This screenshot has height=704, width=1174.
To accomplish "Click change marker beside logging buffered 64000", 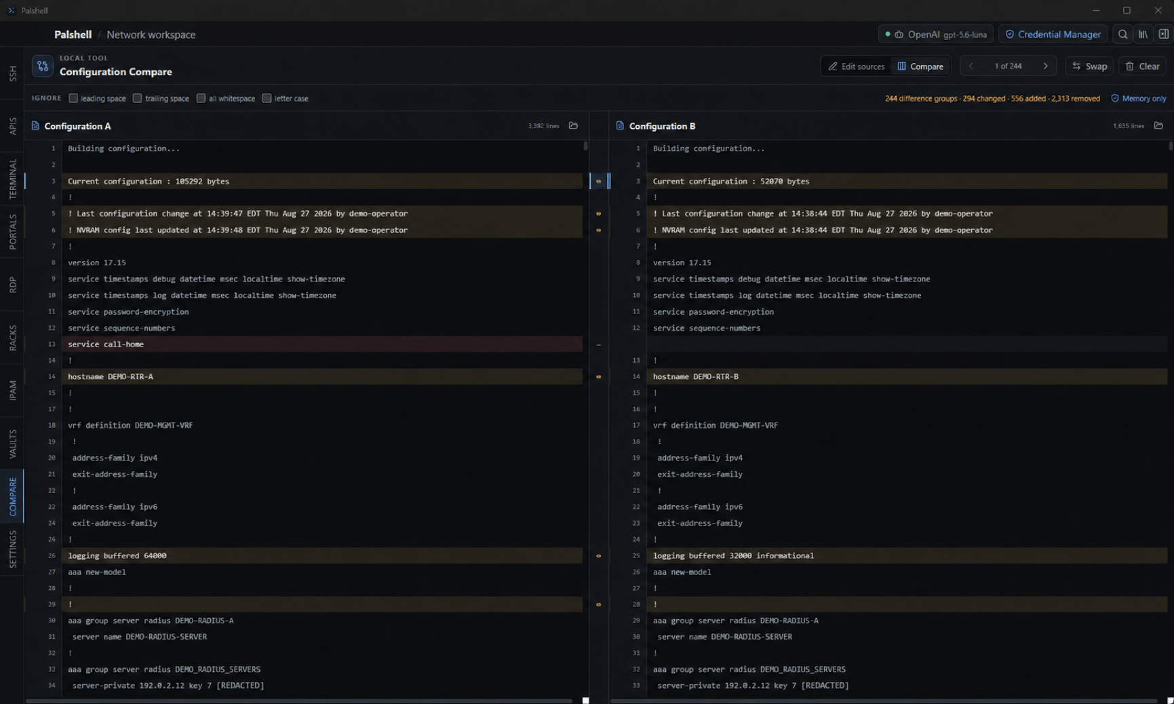I will click(598, 556).
